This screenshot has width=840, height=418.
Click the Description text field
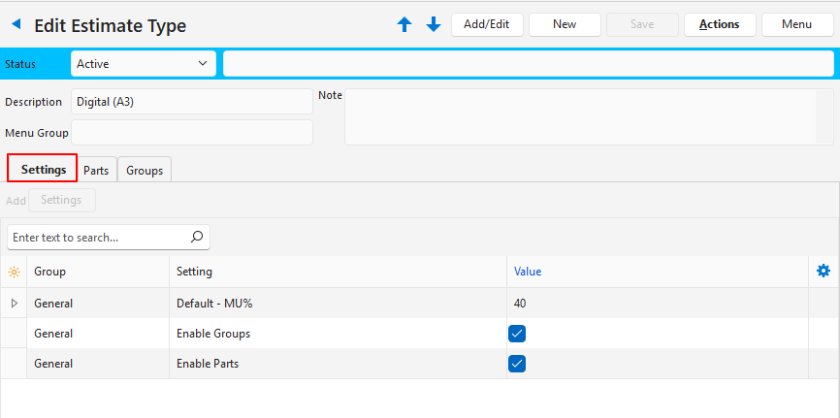(191, 102)
